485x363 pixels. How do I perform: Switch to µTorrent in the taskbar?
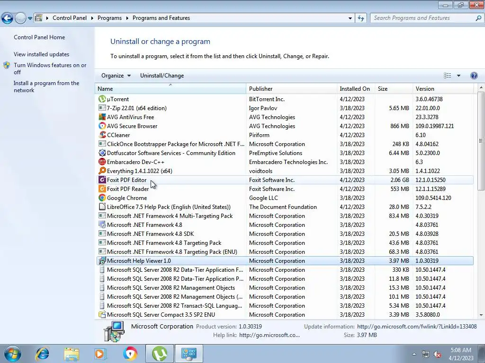(159, 354)
